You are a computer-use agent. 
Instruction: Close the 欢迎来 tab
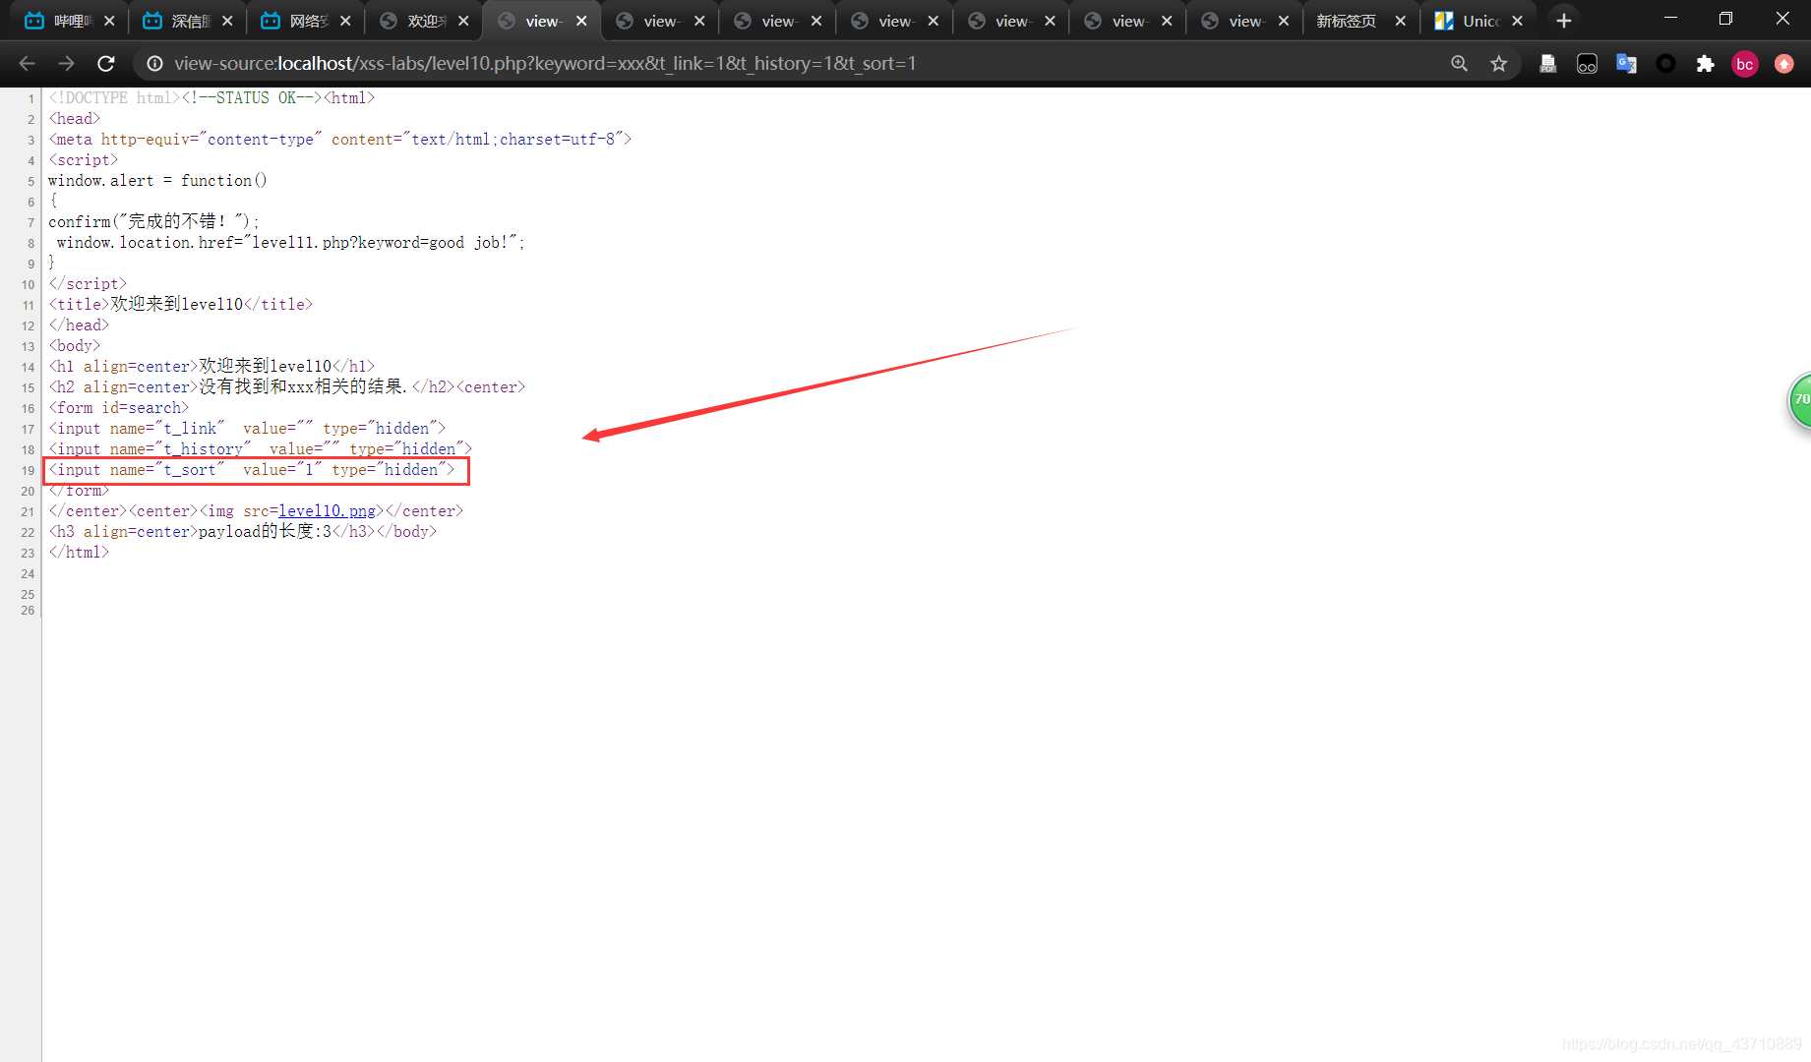(463, 21)
